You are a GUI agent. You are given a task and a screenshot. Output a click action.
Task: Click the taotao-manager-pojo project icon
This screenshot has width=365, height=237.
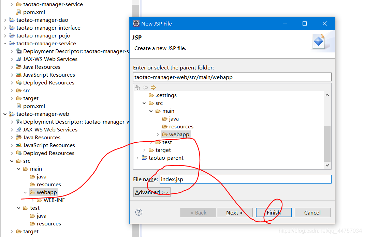click(x=12, y=35)
